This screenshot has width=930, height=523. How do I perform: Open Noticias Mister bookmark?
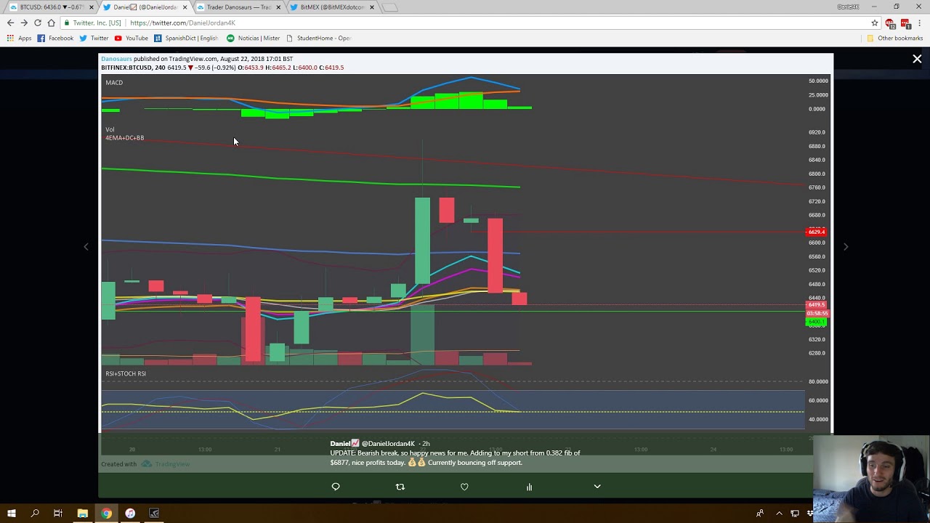pyautogui.click(x=253, y=38)
